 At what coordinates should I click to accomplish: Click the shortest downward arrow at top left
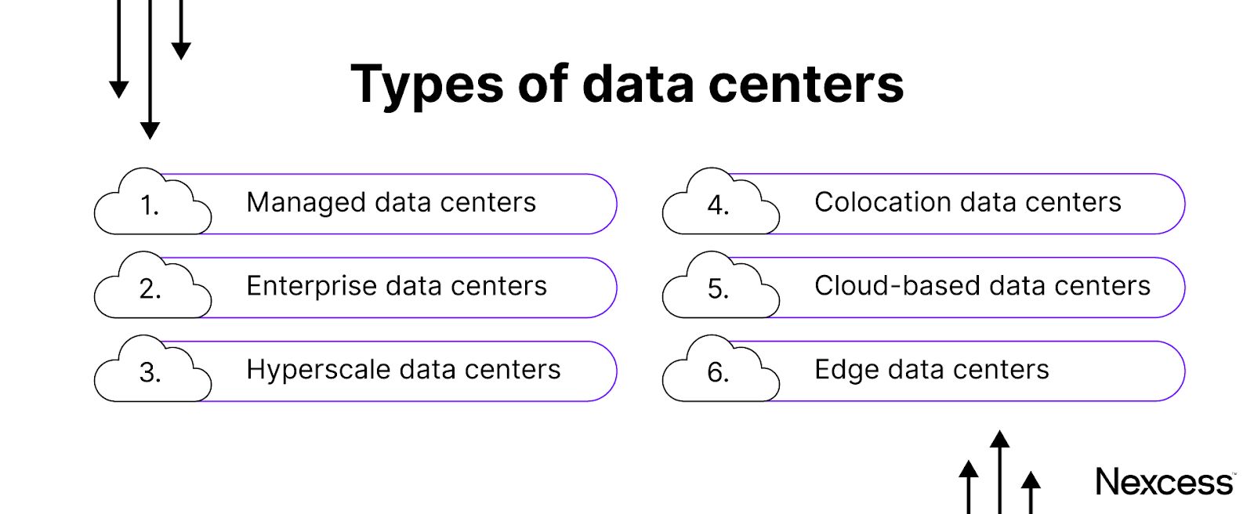pos(181,30)
